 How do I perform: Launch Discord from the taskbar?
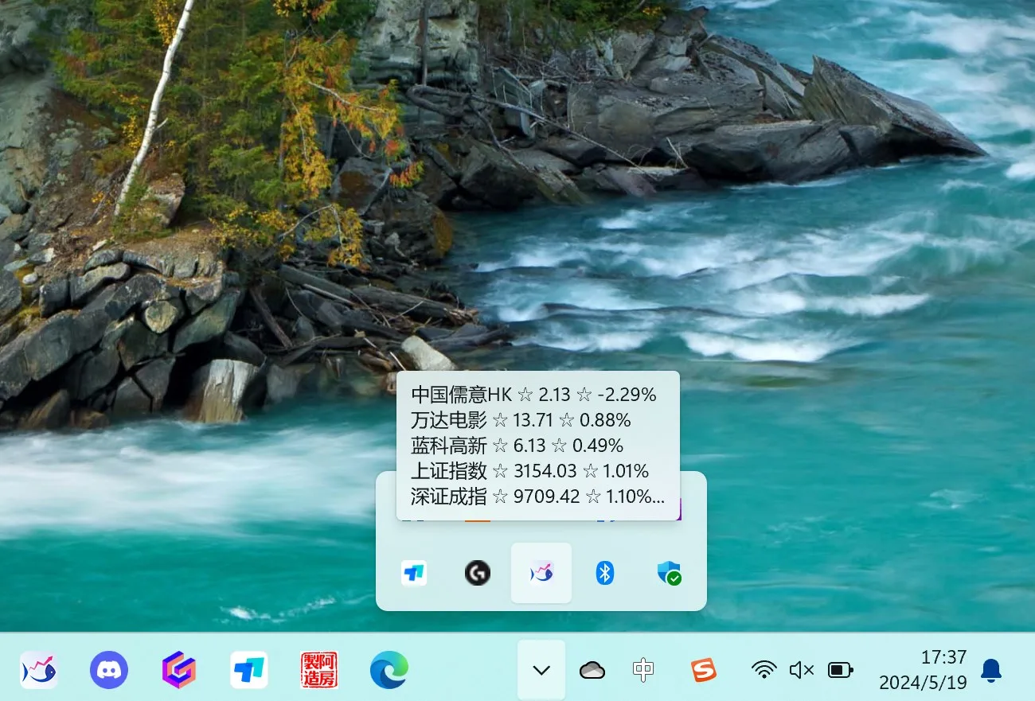click(109, 670)
